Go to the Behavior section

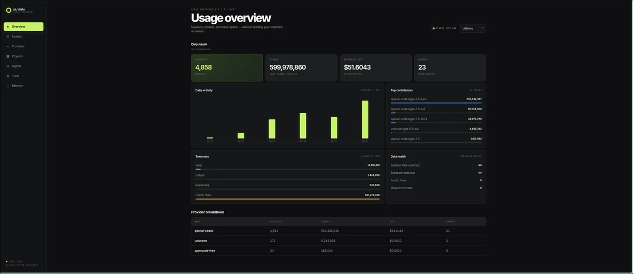click(x=24, y=85)
